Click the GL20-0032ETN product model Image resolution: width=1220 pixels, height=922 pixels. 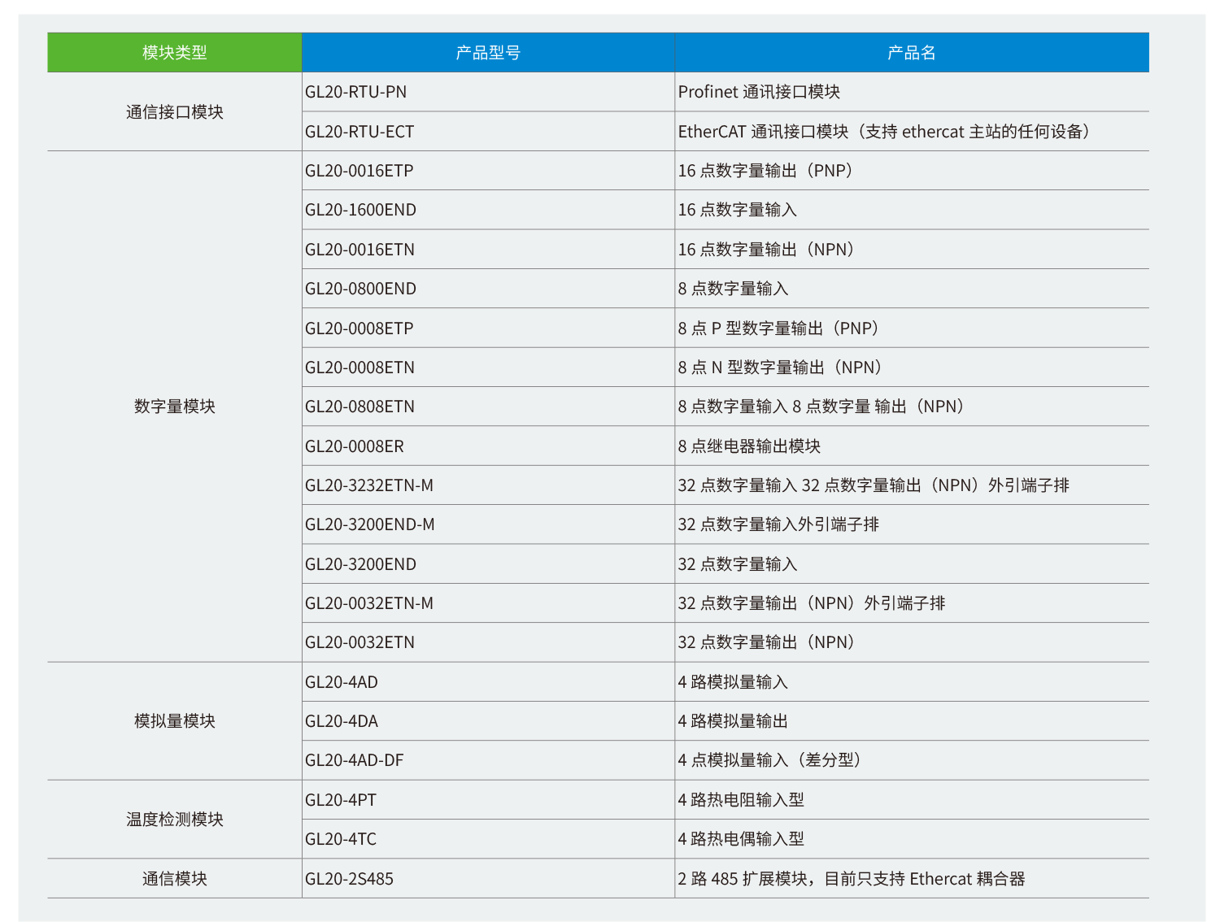(359, 642)
